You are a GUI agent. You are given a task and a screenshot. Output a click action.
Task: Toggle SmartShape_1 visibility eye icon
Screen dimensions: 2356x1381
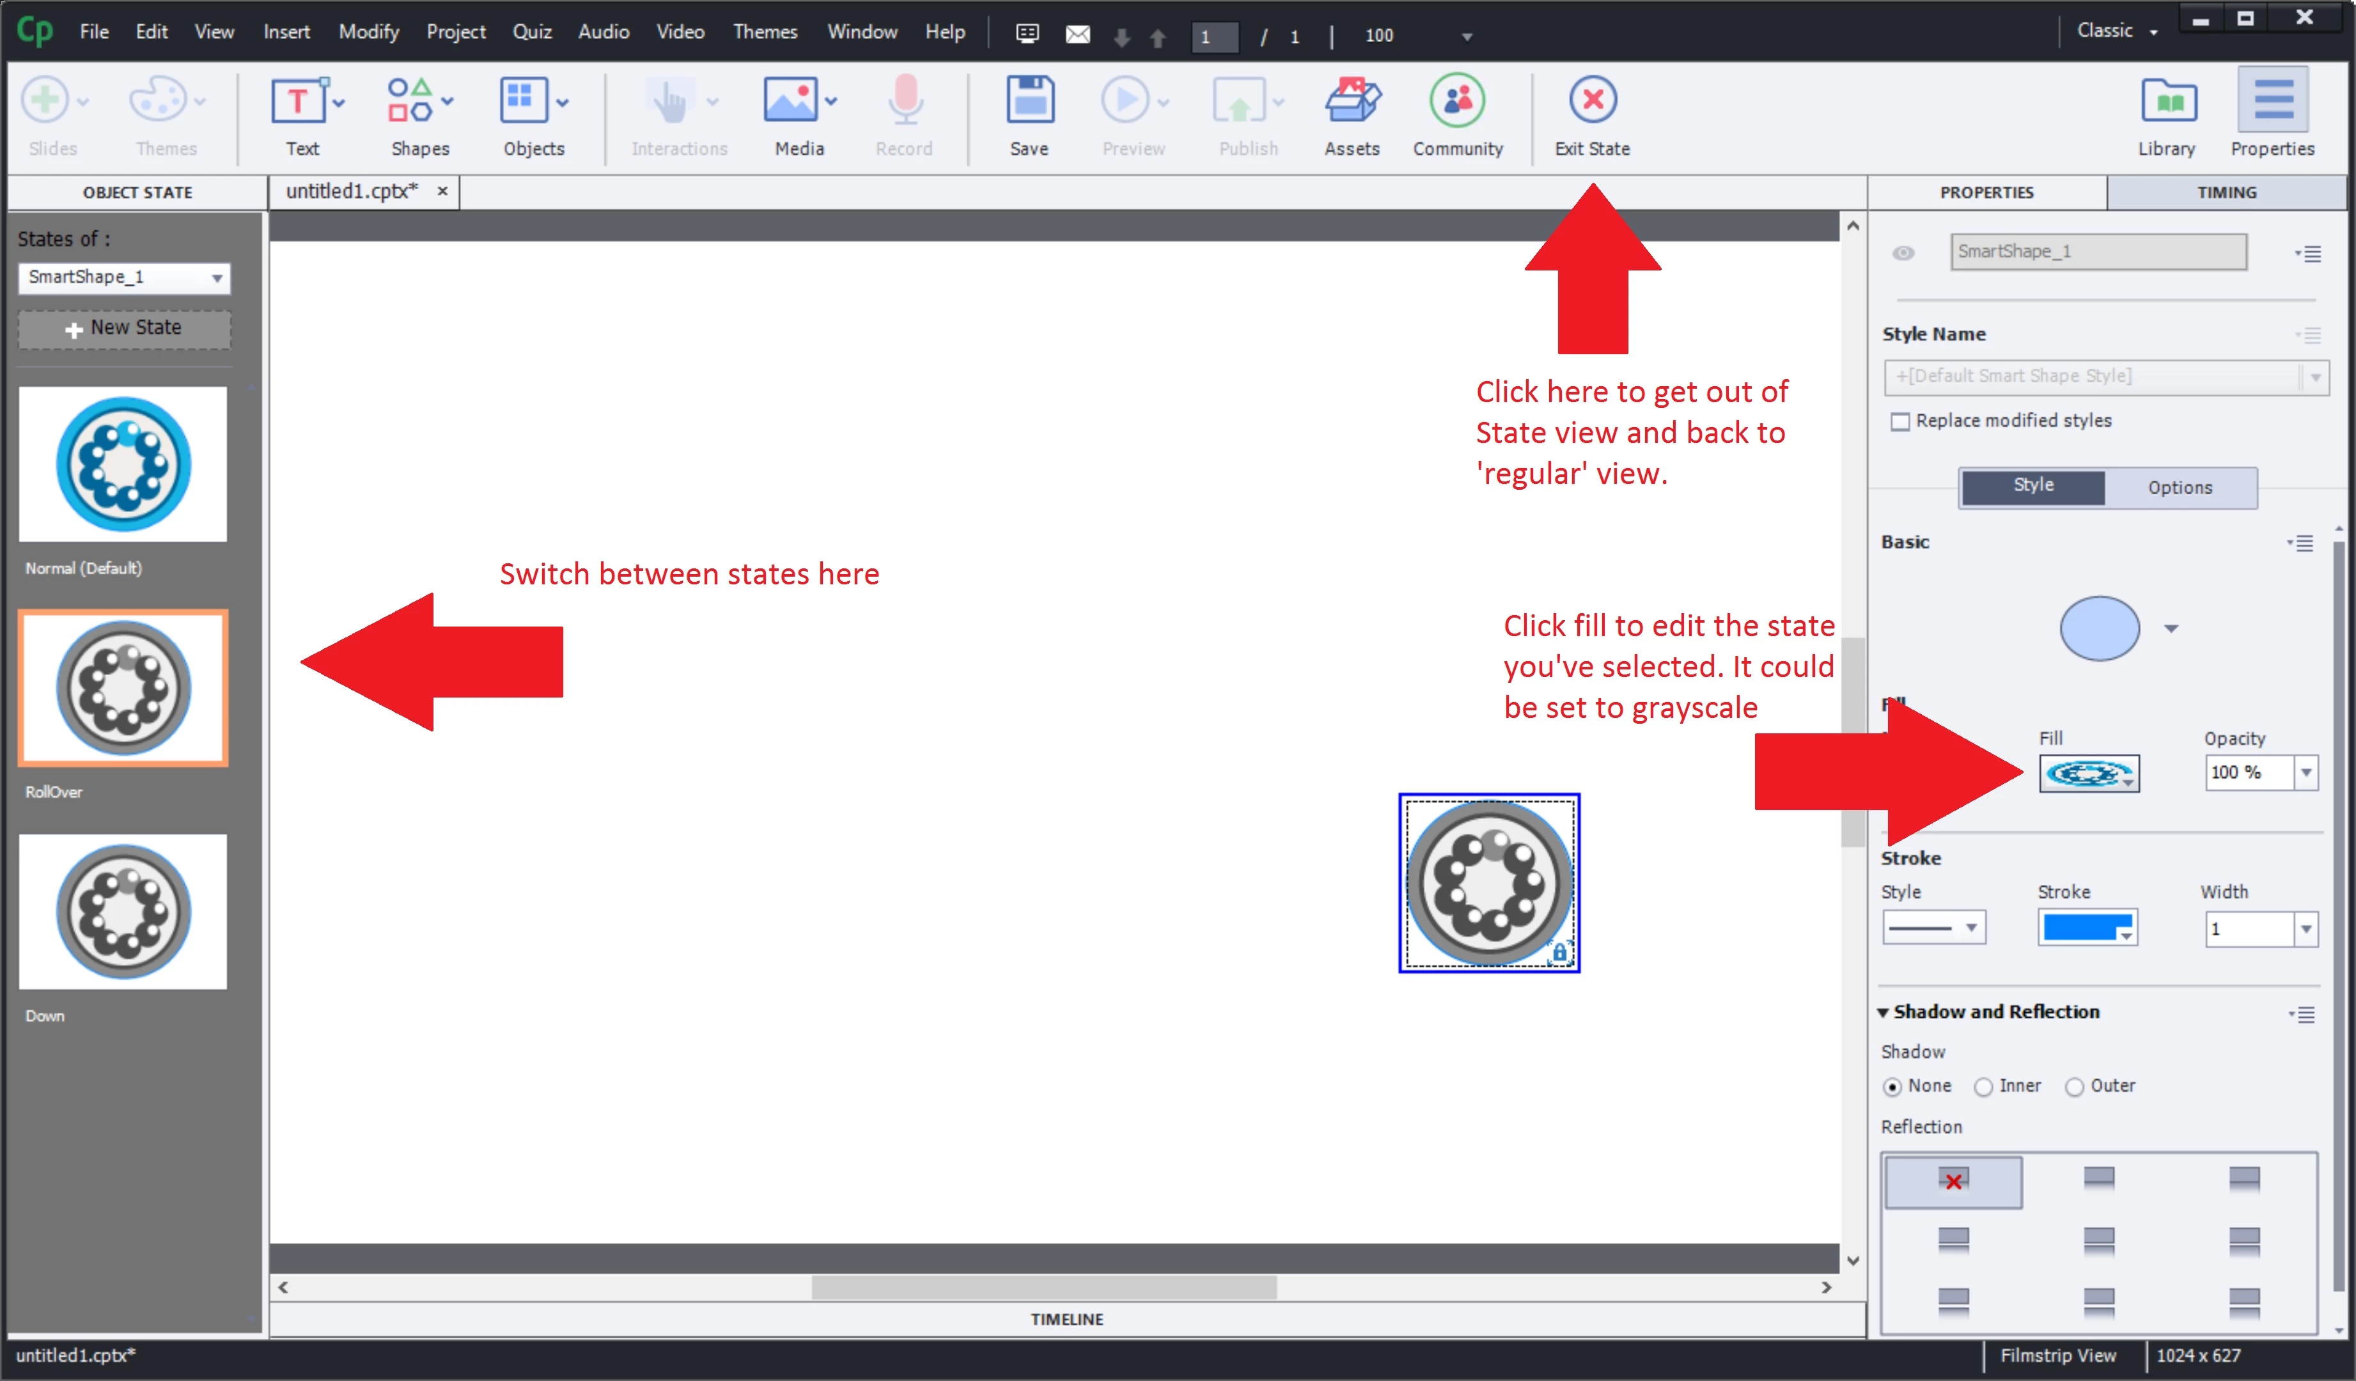pyautogui.click(x=1903, y=253)
